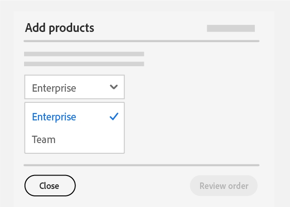Viewport: 290px width, 207px height.
Task: Click the divider line below the heading
Action: point(142,41)
